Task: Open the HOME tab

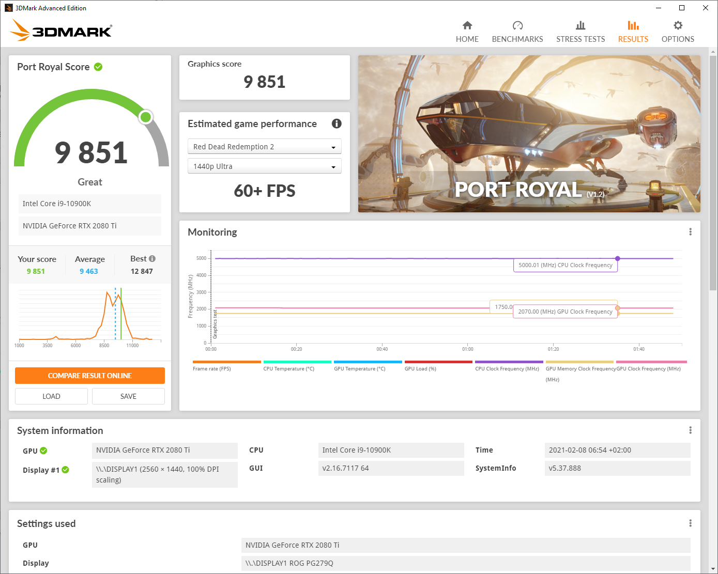Action: click(x=467, y=32)
